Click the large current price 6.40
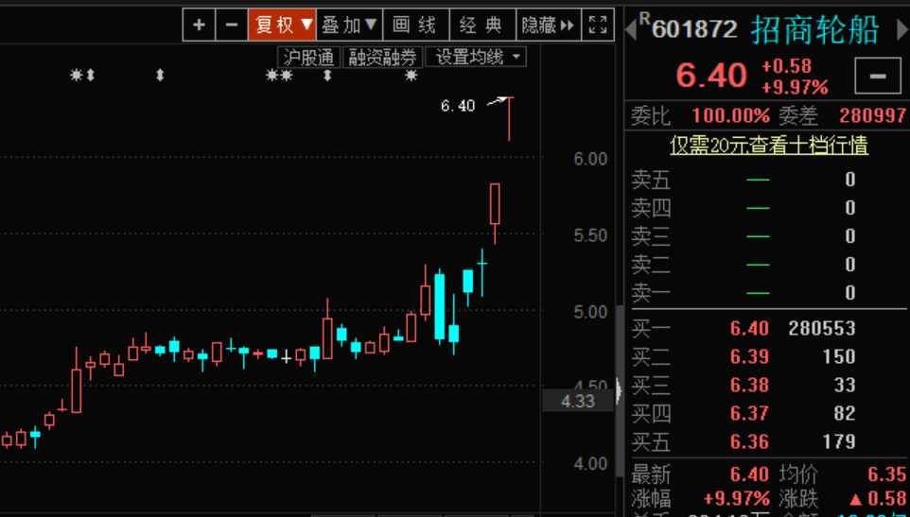 pos(711,76)
